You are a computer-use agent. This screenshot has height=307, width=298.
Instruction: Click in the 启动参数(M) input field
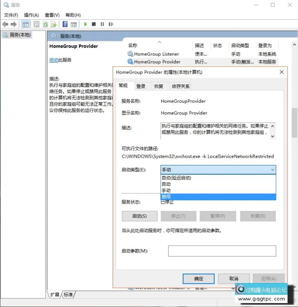(222, 251)
